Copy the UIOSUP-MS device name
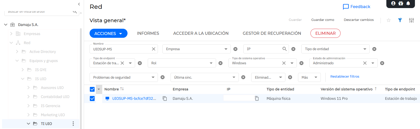The height and width of the screenshot is (129, 420). 165,99
